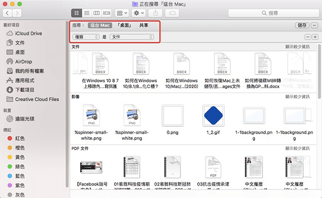Select the 1_2.gif blue diamond image
322x198 pixels.
[x=213, y=119]
